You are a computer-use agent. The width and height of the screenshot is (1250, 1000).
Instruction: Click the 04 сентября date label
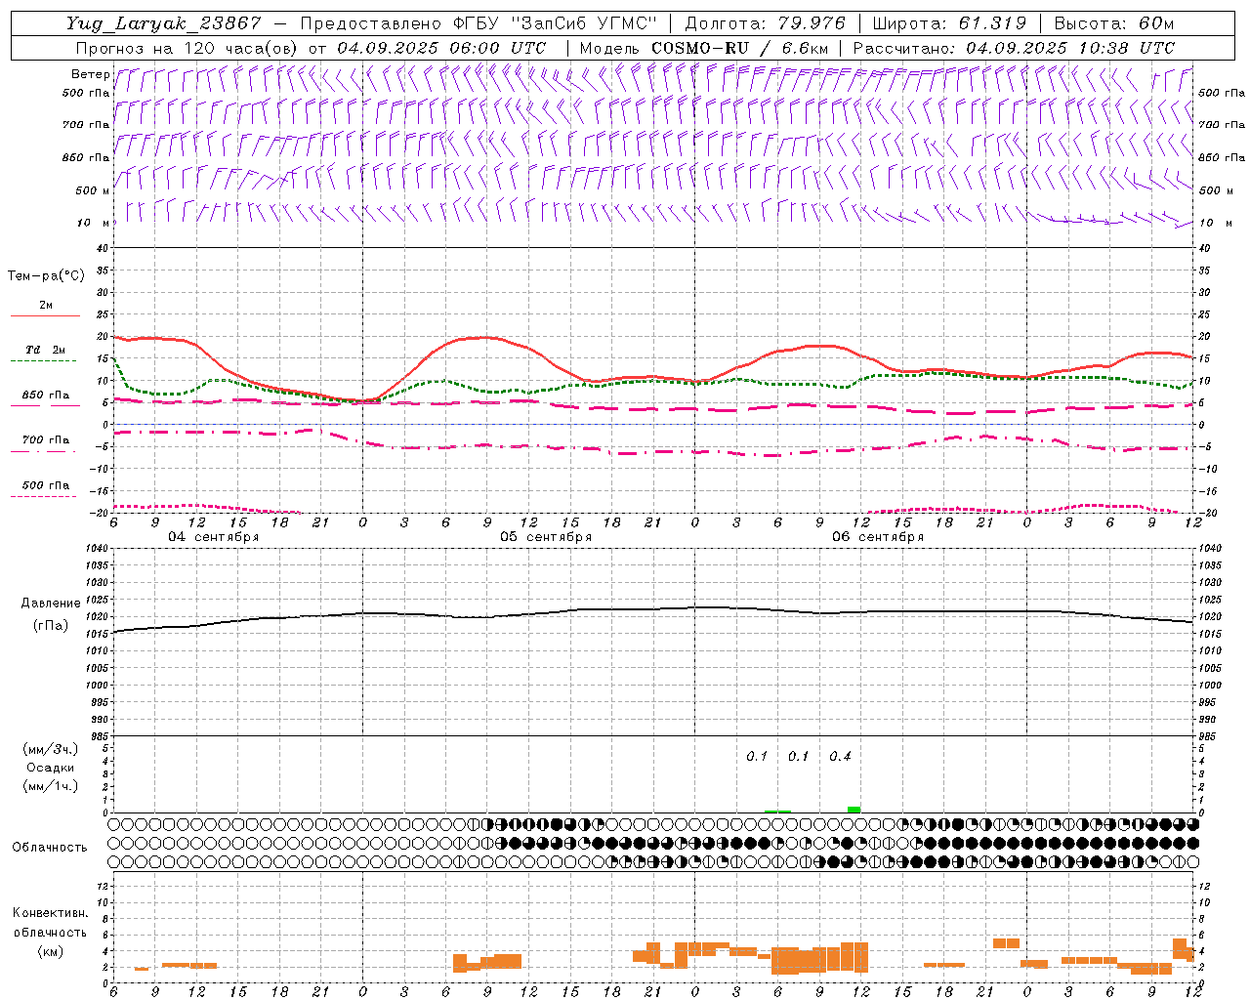point(214,537)
